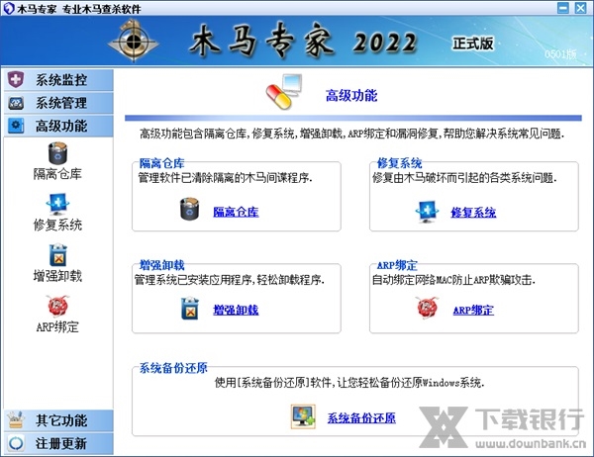Click the icon beside 系统管理
Screen dimensions: 594x457
pos(16,103)
